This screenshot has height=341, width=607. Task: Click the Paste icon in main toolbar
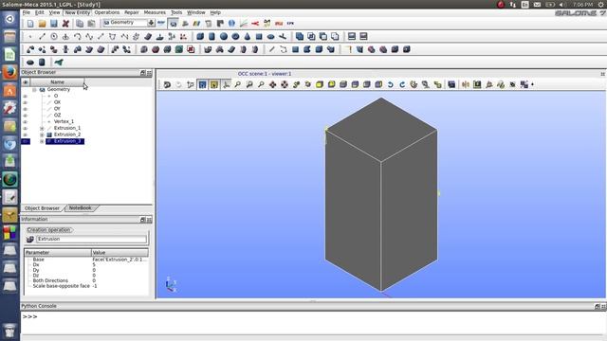(x=91, y=23)
